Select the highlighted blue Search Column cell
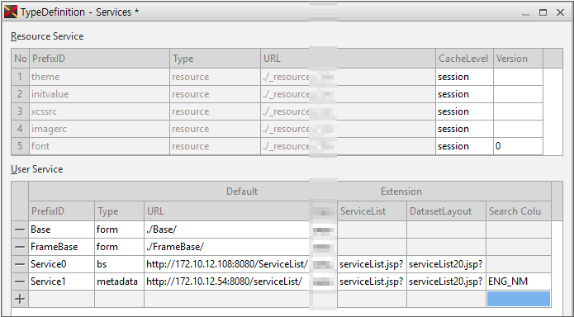This screenshot has height=317, width=574. click(x=519, y=299)
